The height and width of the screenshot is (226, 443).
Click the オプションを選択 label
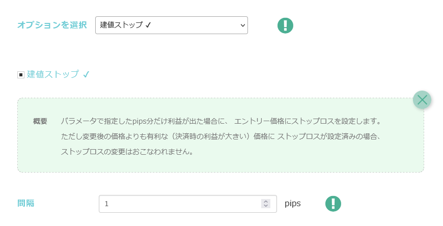(x=52, y=25)
